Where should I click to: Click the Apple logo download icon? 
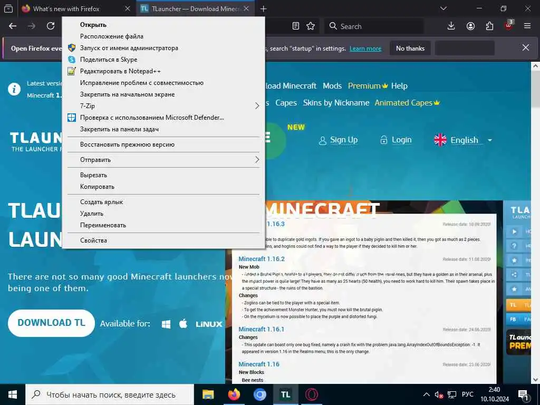(183, 324)
